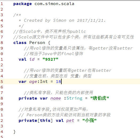
Task: Click comment mentioning 'getter没有setter'
Action: (78, 48)
